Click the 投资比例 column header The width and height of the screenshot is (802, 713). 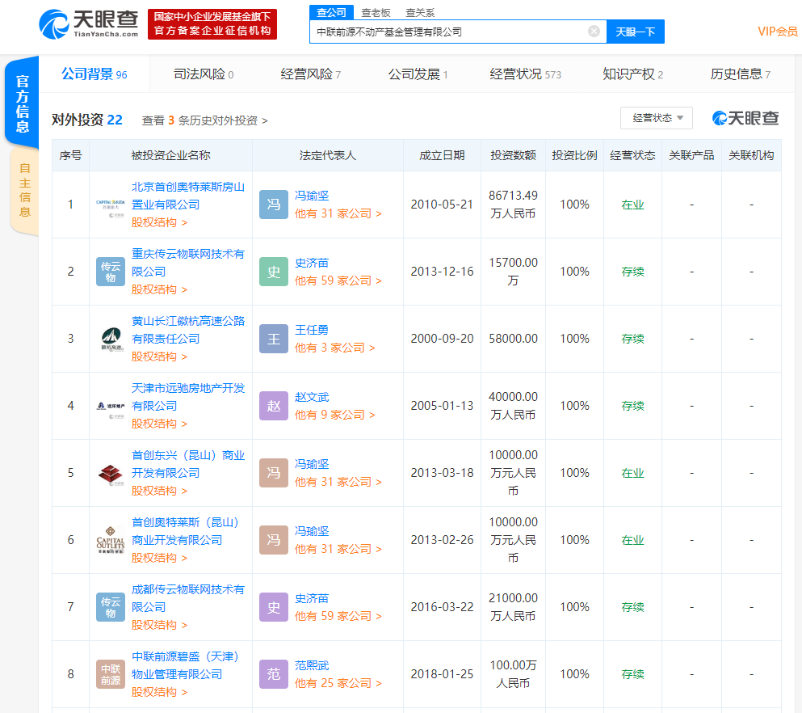[574, 155]
